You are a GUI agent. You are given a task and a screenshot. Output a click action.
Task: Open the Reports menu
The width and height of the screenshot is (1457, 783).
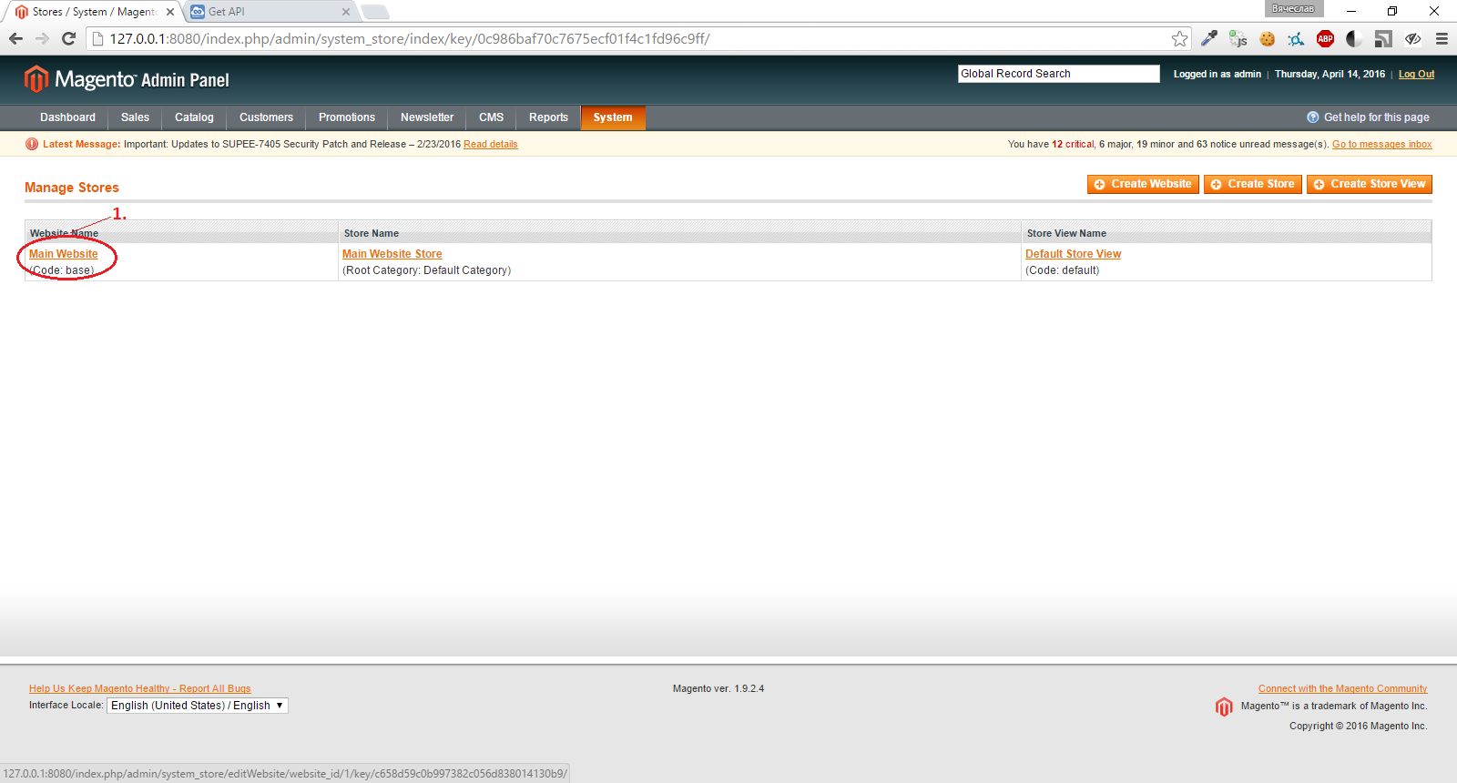pos(548,117)
